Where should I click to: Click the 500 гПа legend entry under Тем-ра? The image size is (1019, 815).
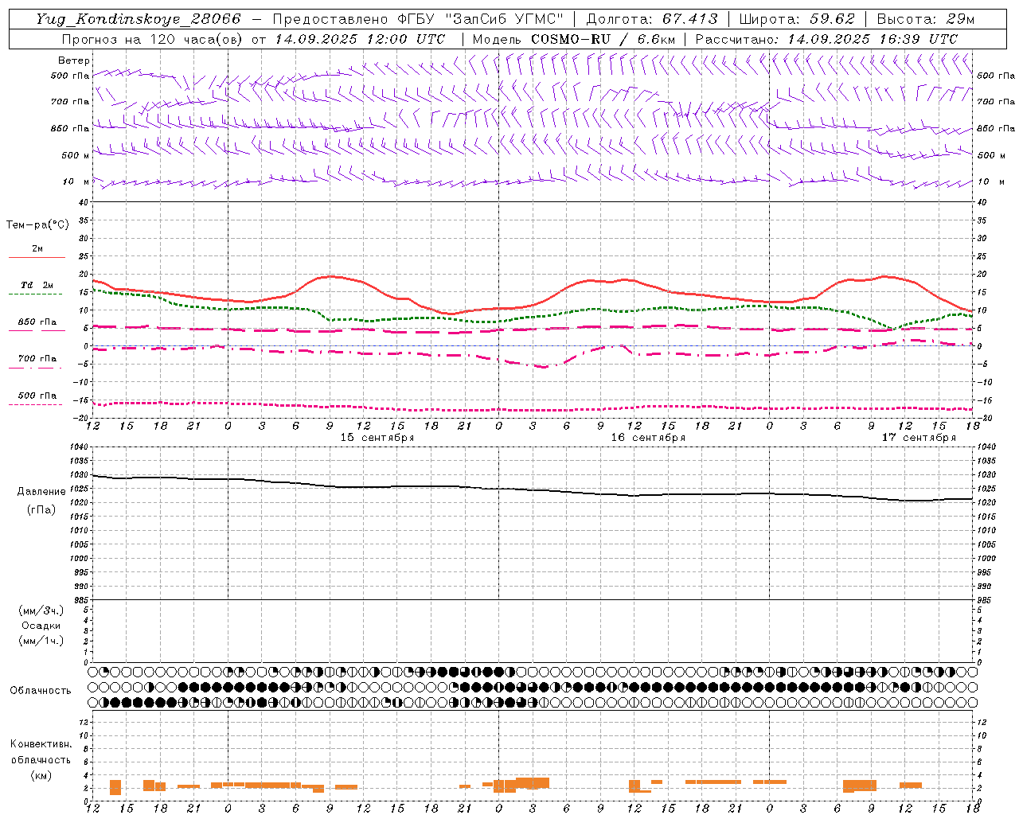(37, 396)
